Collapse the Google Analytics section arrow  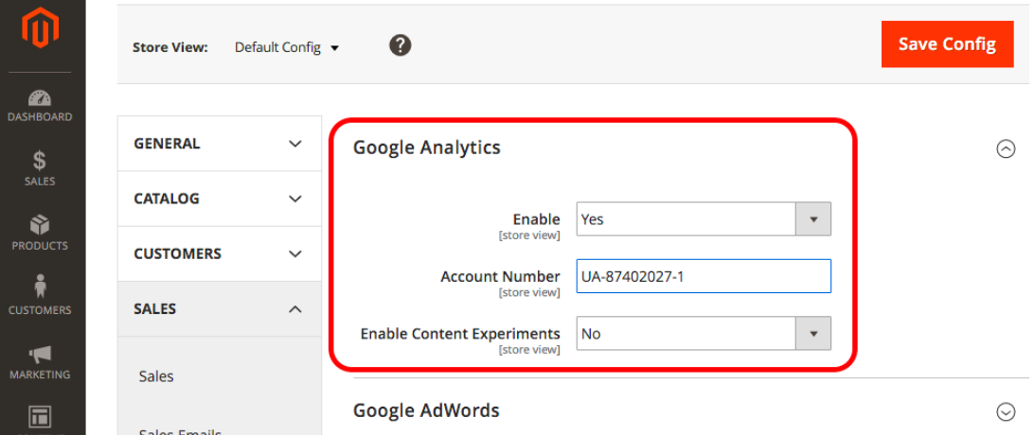coord(1005,149)
